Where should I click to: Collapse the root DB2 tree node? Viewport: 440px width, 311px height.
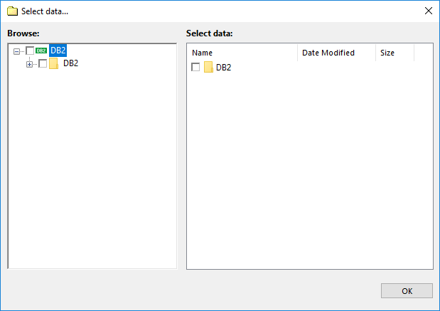pyautogui.click(x=16, y=51)
